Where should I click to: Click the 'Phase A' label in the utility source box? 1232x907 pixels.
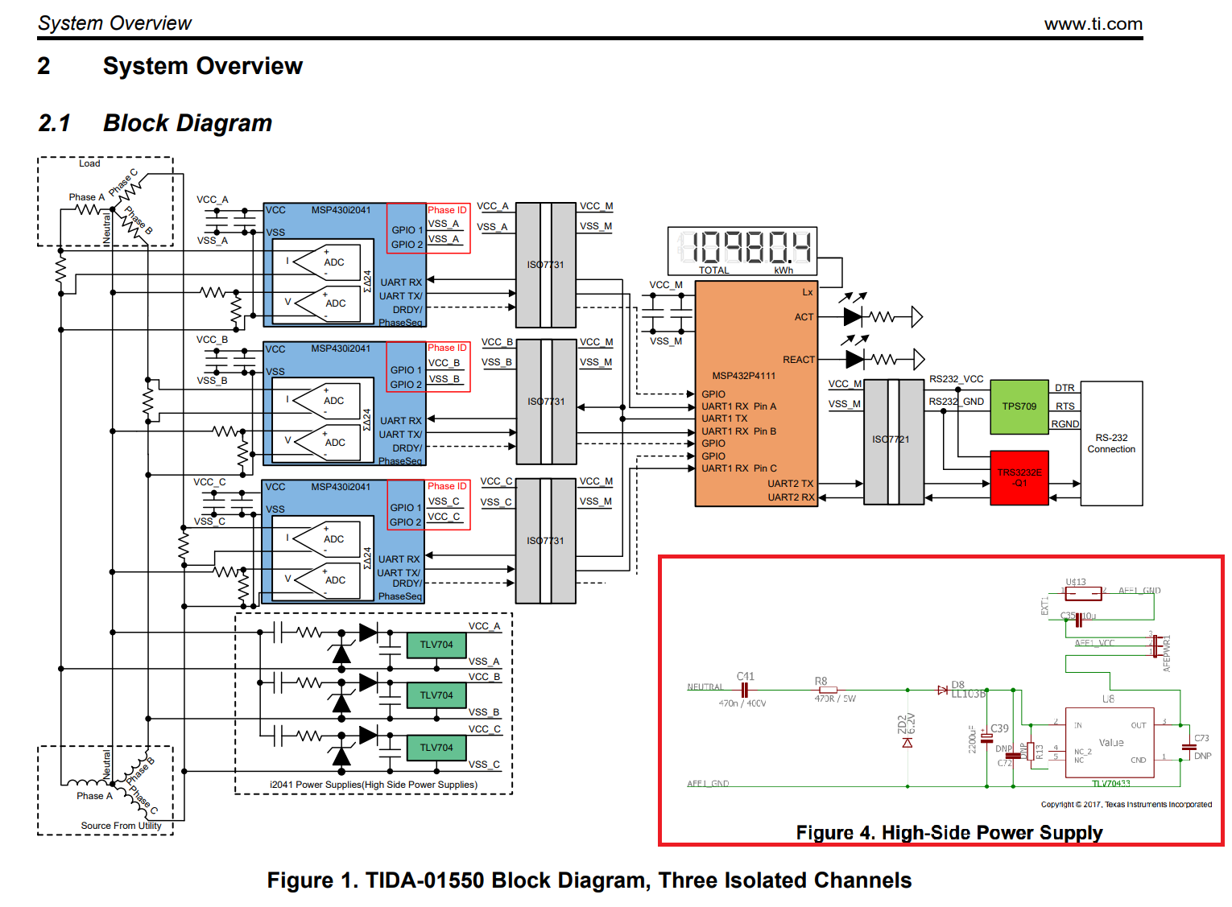(x=94, y=796)
